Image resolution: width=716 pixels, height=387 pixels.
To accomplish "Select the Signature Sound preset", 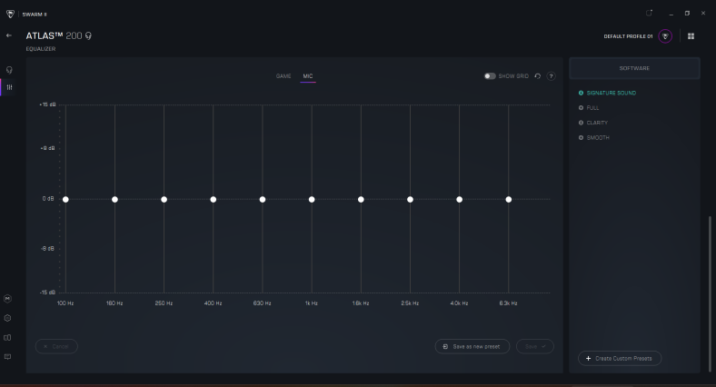I will (610, 93).
